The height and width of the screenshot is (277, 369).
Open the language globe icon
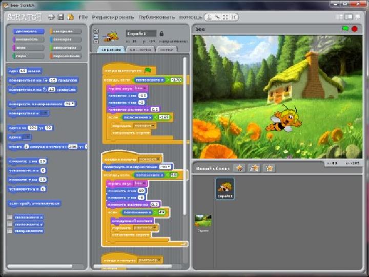pyautogui.click(x=51, y=17)
